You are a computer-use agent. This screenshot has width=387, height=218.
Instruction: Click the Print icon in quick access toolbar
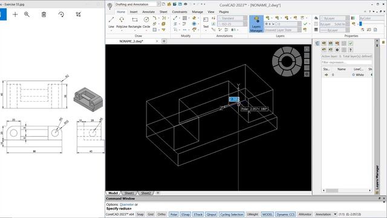186,4
